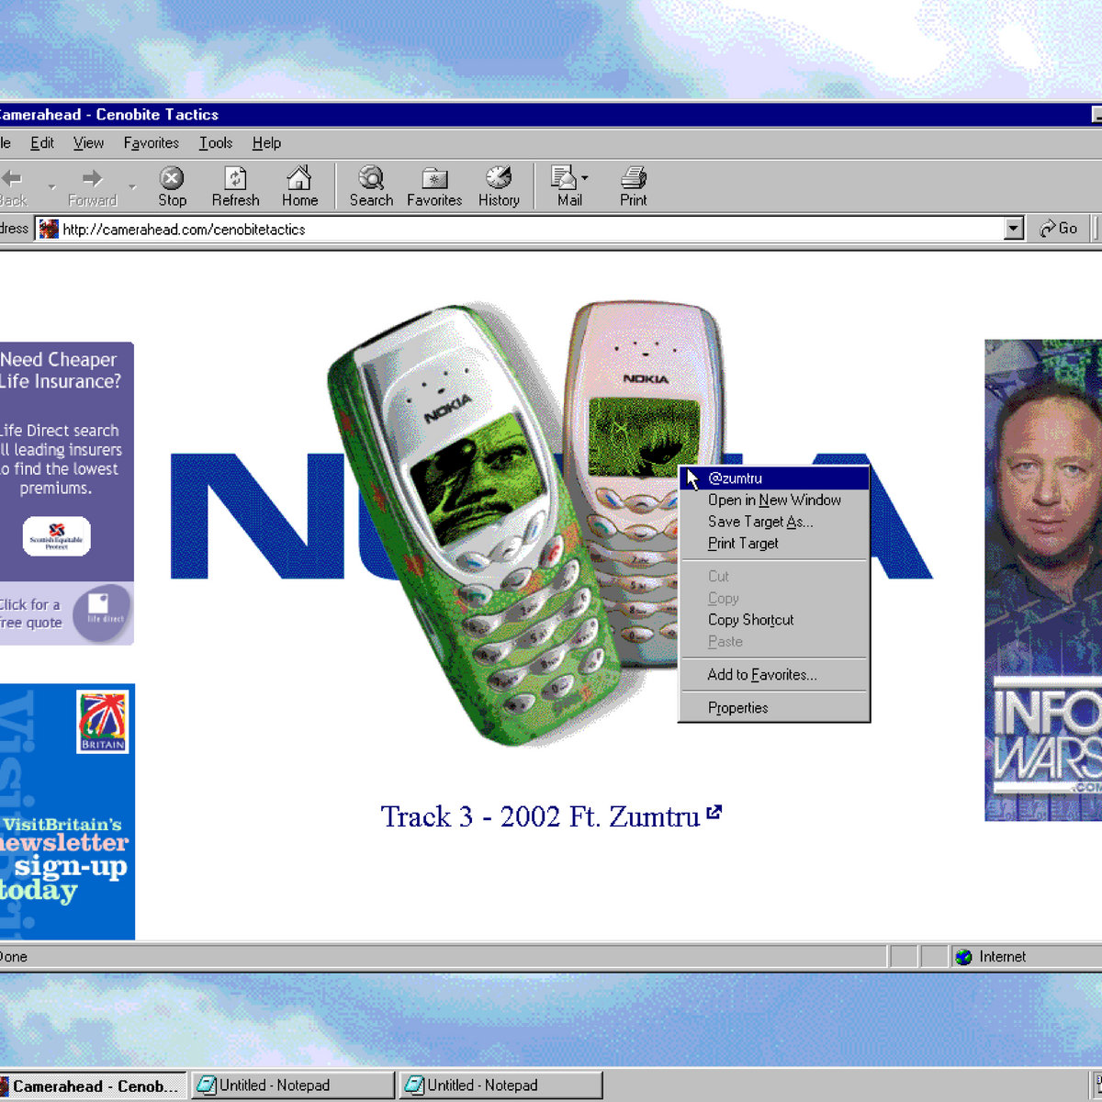Select Properties in the context menu
The width and height of the screenshot is (1102, 1102).
point(737,708)
